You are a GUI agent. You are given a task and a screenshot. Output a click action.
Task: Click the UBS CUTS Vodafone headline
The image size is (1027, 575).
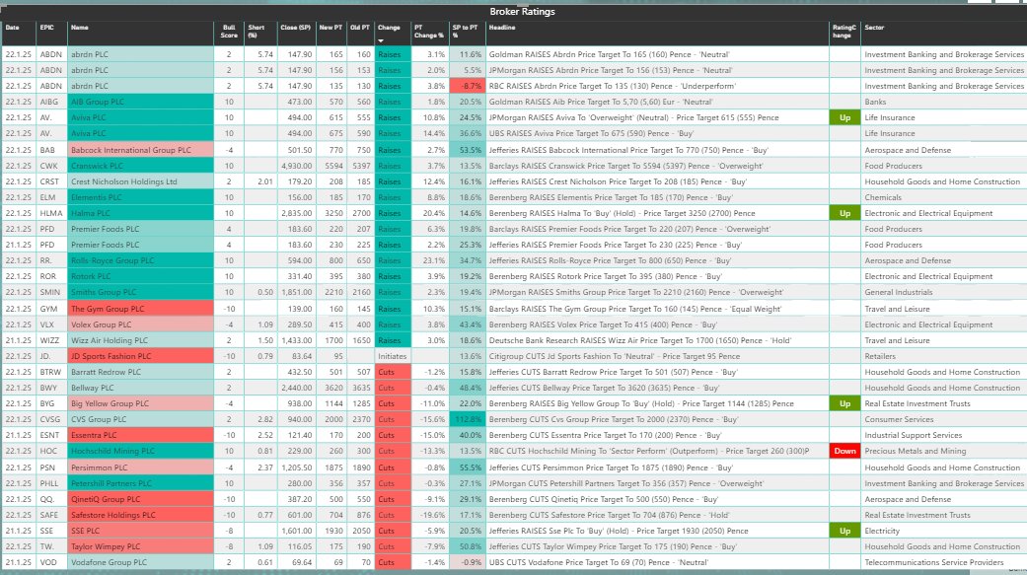coord(601,562)
